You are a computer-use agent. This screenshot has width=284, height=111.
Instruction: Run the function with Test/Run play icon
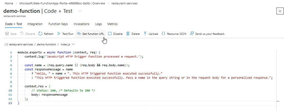pyautogui.click(x=59, y=33)
